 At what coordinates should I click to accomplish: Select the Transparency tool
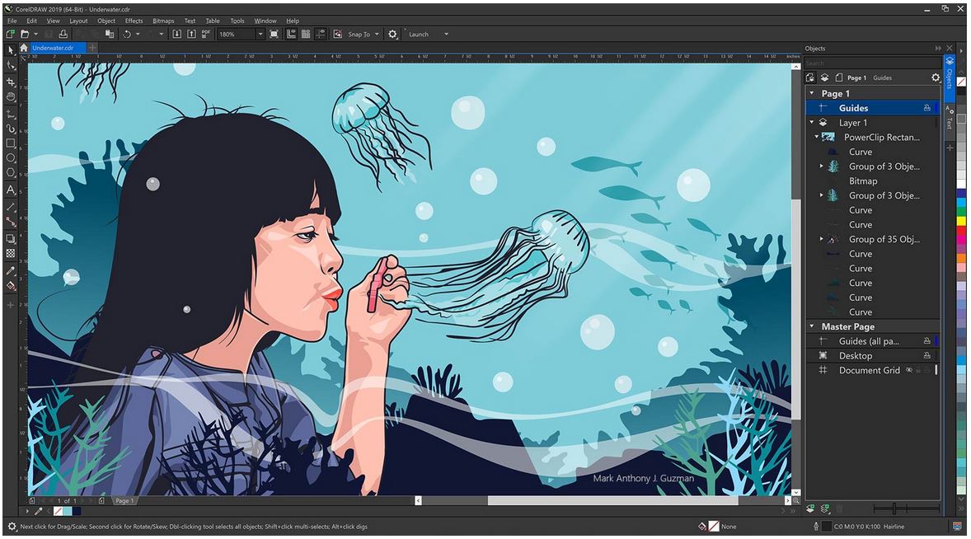(10, 251)
